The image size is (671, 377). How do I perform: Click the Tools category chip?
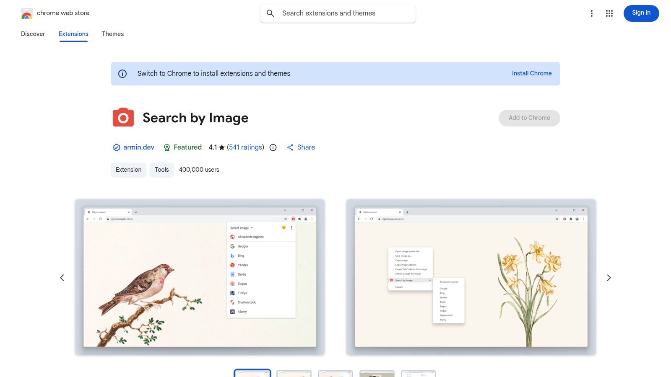[x=161, y=170]
